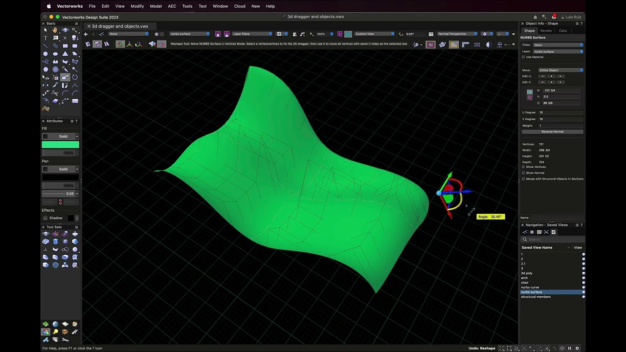
Task: Toggle Merge with Structural Objects in Sections
Action: click(x=523, y=179)
